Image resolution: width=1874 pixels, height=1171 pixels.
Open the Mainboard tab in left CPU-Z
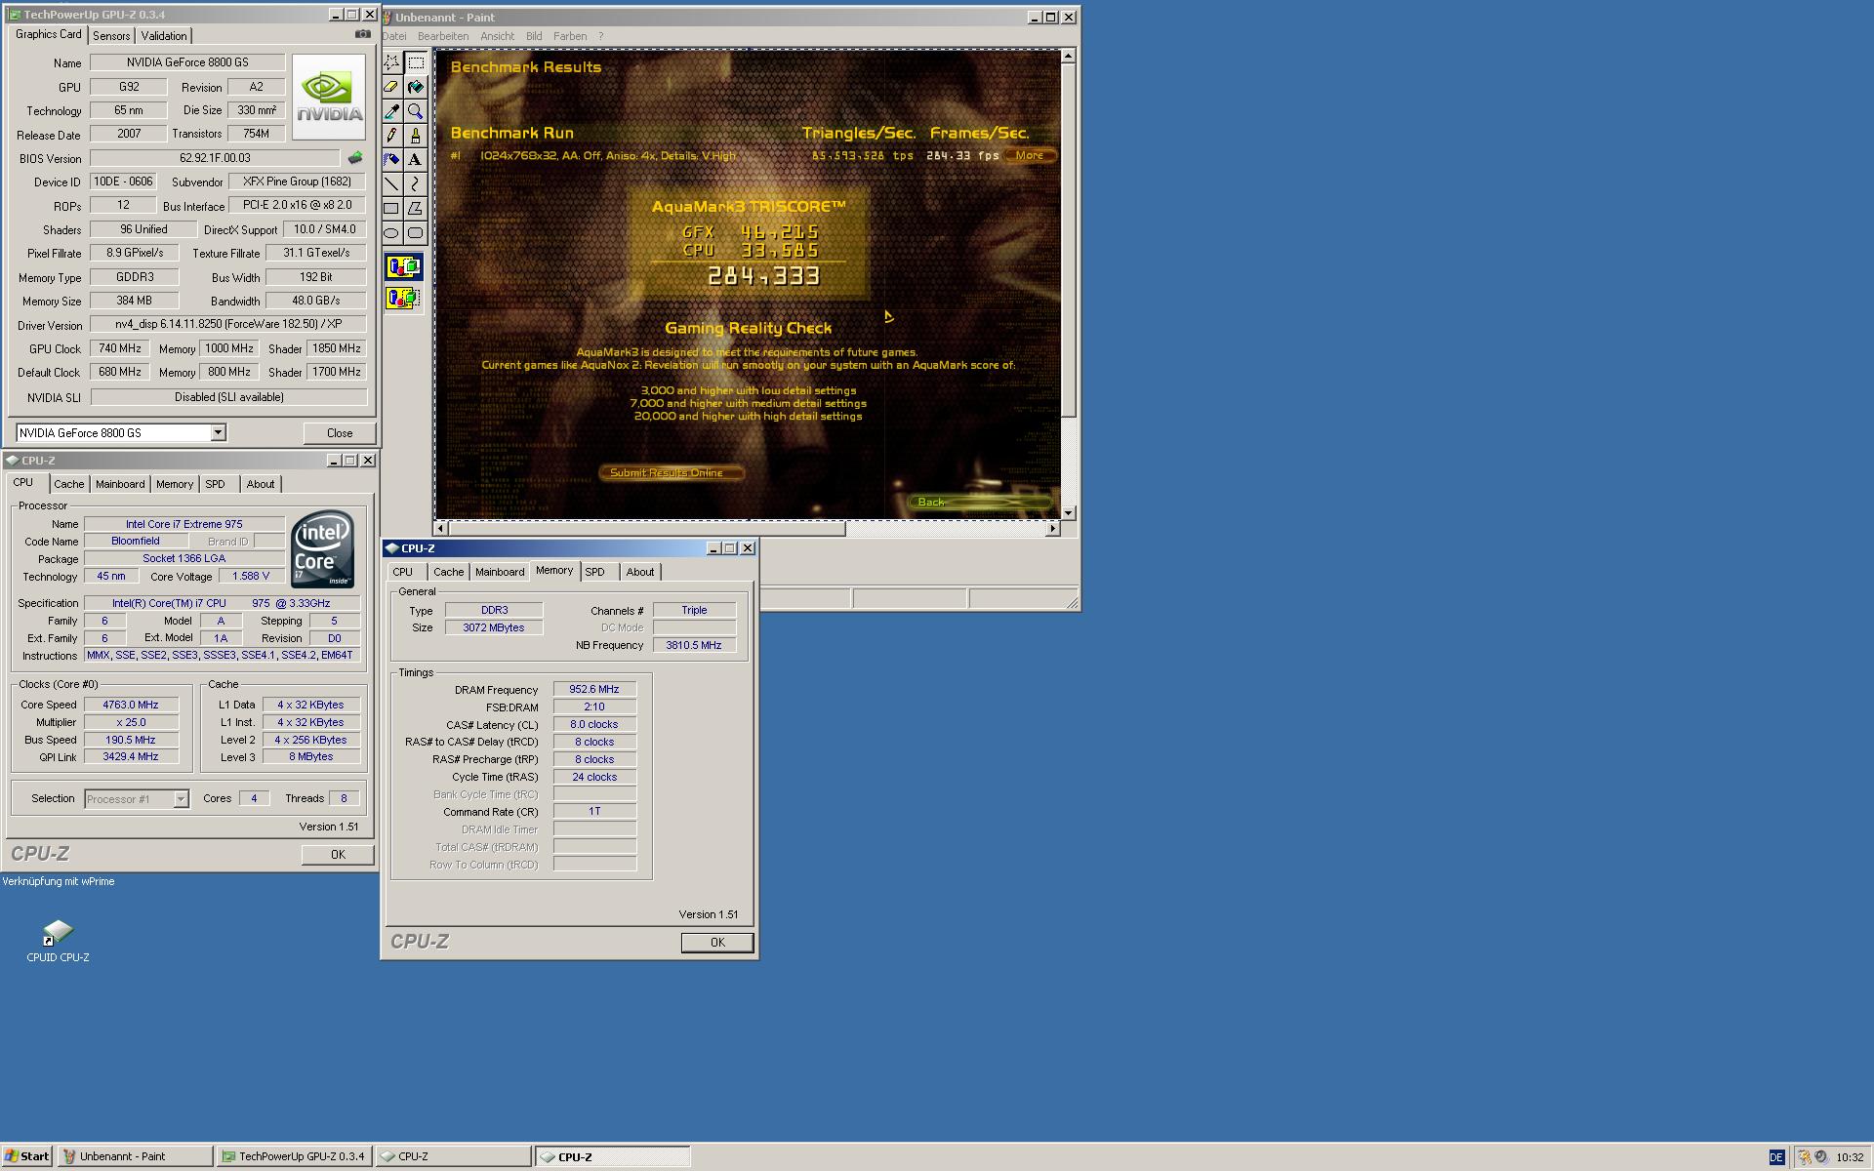(x=120, y=484)
